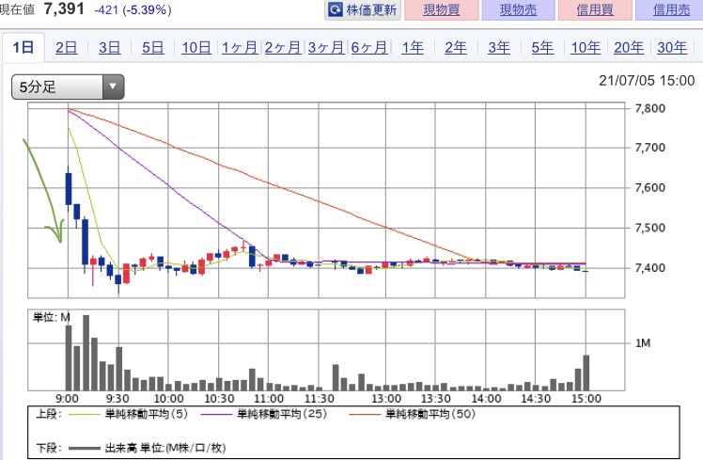Click the current price 7,391 value
Viewport: 703px width, 460px height.
(64, 8)
